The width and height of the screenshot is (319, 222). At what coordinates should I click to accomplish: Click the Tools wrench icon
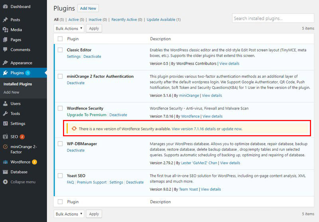click(x=5, y=114)
